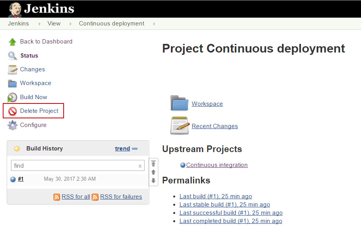Click the large Recent Changes notepad icon
361x232 pixels.
tap(180, 126)
